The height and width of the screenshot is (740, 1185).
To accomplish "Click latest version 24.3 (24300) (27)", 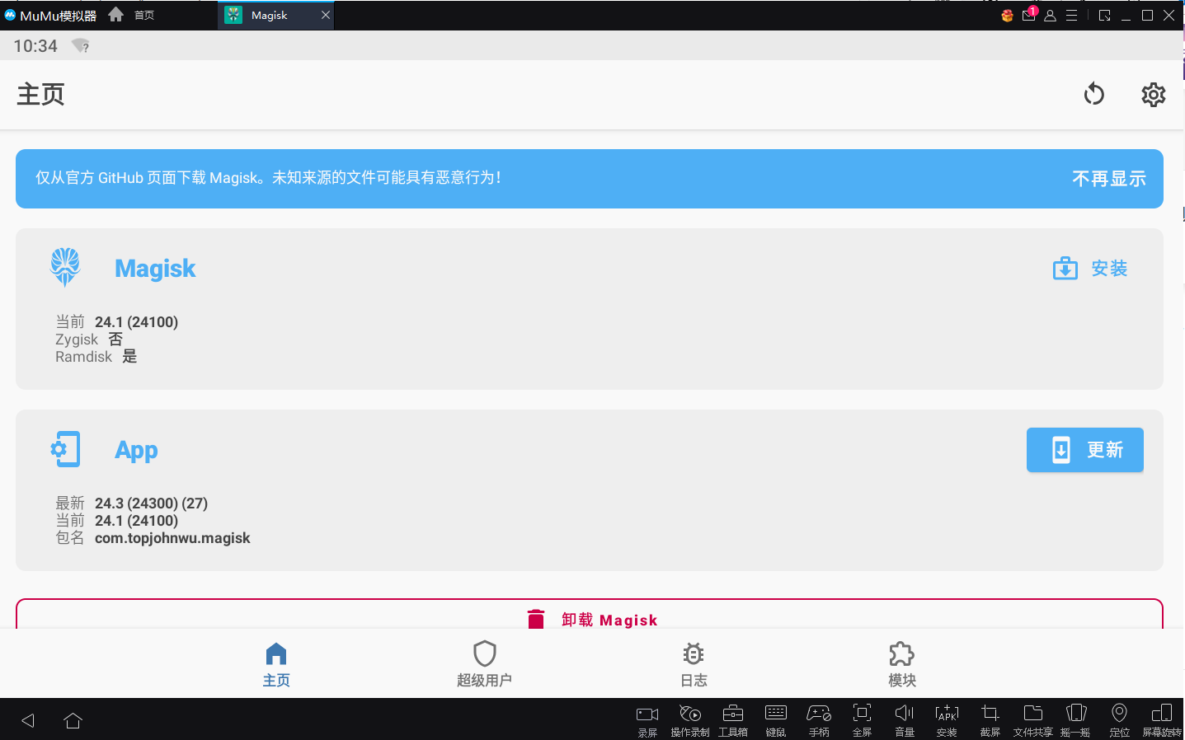I will click(x=151, y=503).
